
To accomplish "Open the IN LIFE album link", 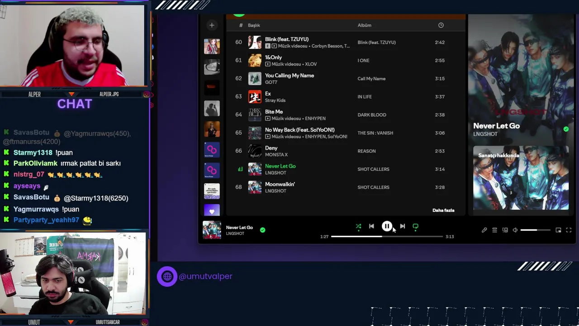I will [x=365, y=97].
